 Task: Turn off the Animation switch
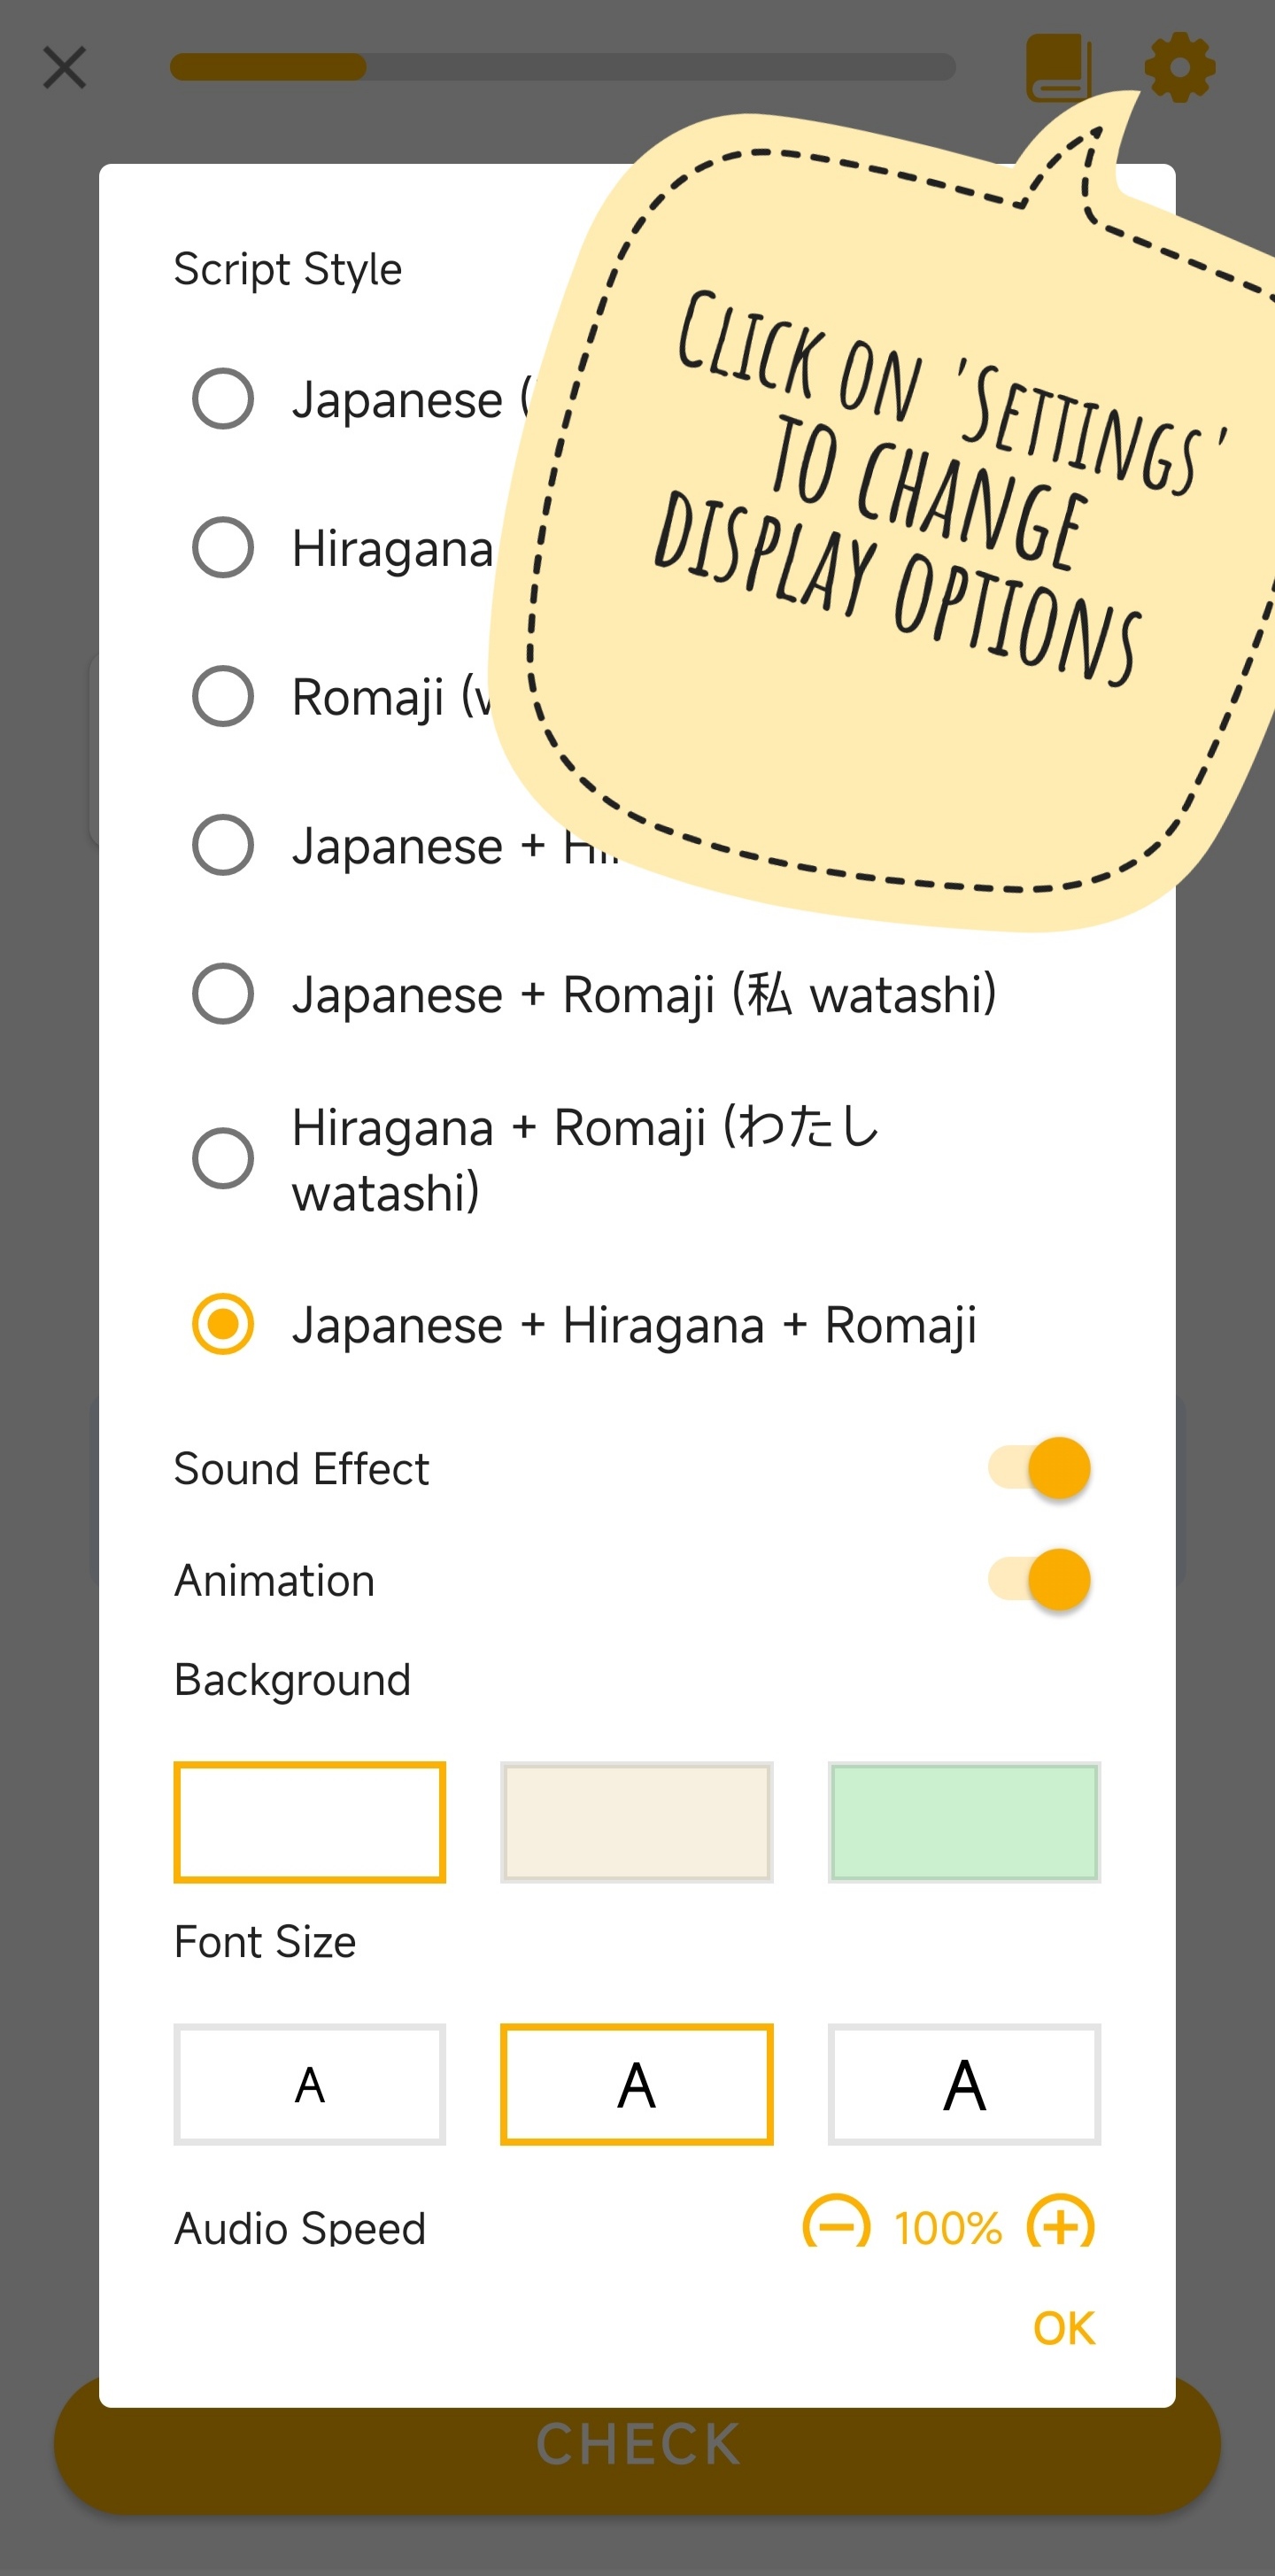click(1040, 1580)
